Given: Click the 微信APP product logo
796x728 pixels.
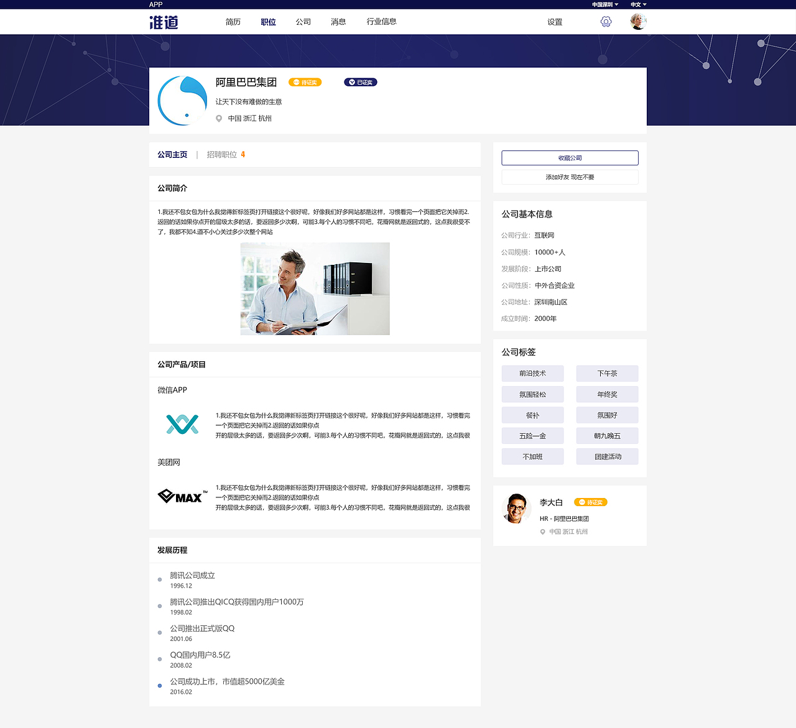Looking at the screenshot, I should (182, 425).
